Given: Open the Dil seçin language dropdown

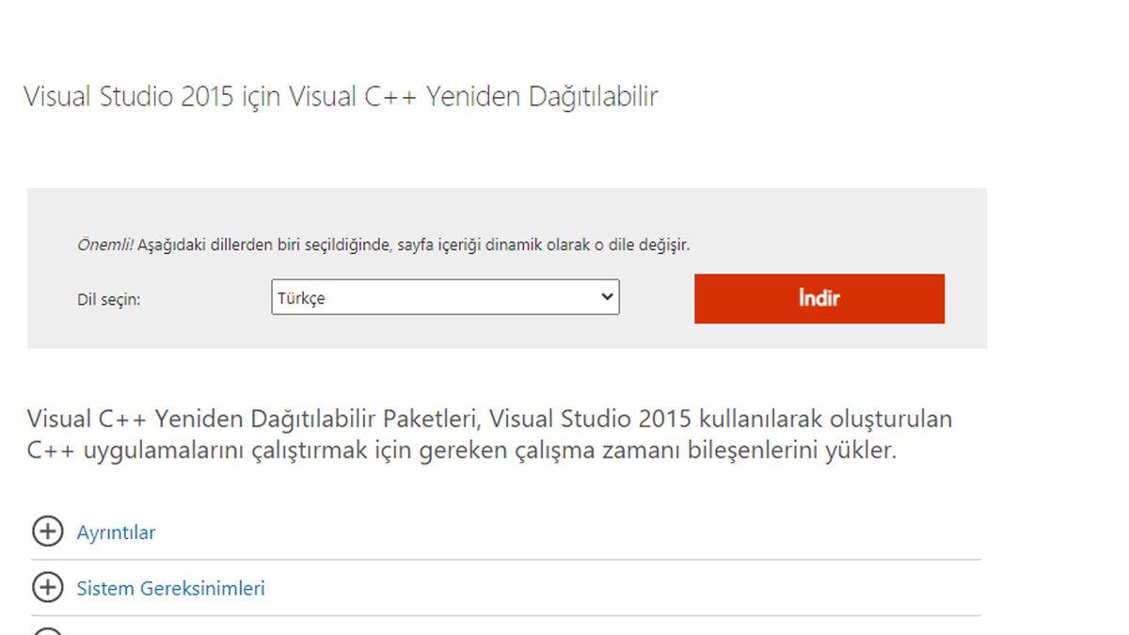Looking at the screenshot, I should tap(444, 297).
